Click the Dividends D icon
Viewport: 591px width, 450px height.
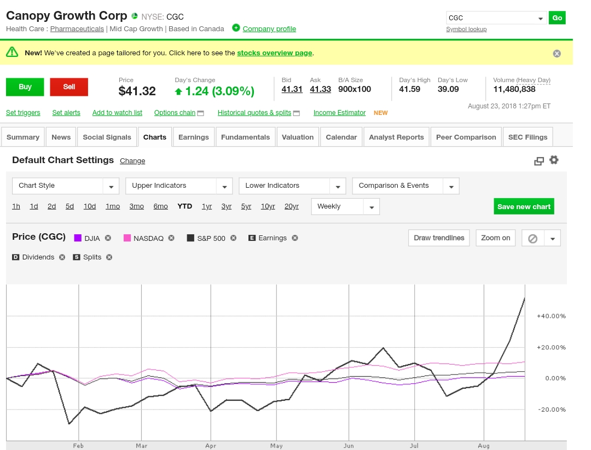click(15, 257)
